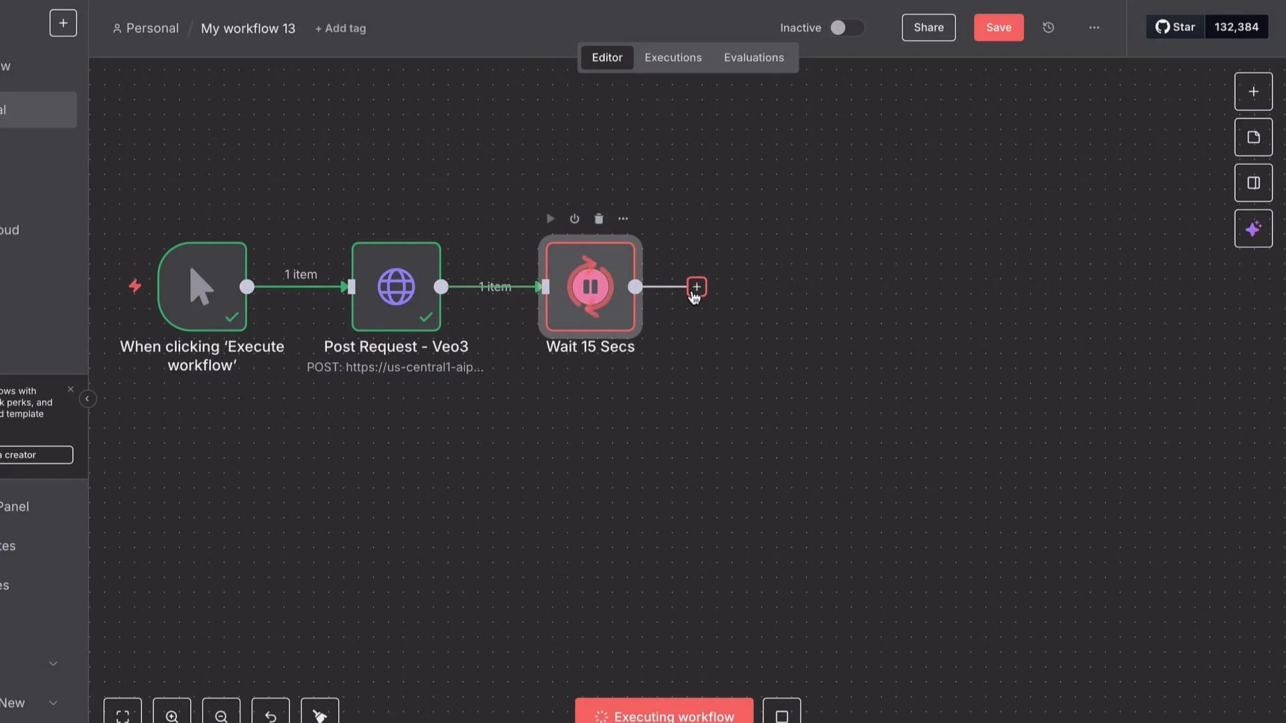Switch to the Executions tab

(x=672, y=58)
